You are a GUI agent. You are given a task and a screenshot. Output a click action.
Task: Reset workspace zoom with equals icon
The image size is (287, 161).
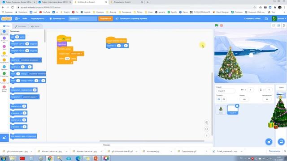click(x=207, y=136)
